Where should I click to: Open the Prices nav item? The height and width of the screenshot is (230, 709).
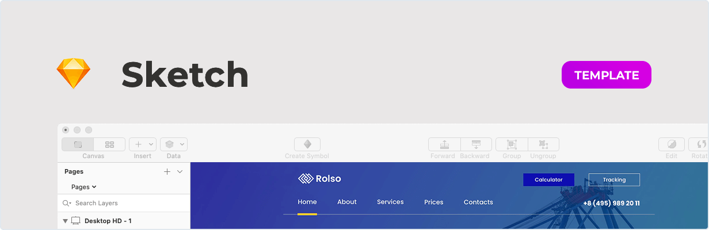[434, 202]
